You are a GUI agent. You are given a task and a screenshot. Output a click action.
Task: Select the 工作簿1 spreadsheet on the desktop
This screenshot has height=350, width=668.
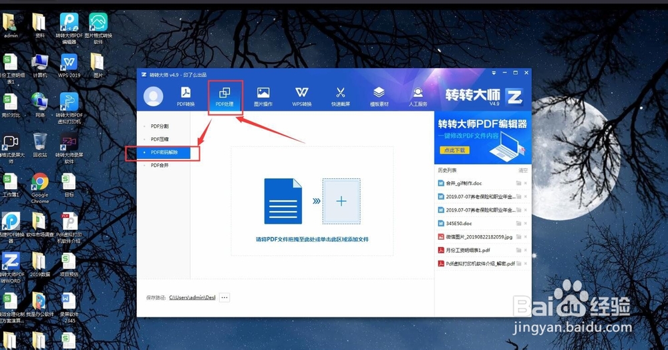(x=10, y=185)
